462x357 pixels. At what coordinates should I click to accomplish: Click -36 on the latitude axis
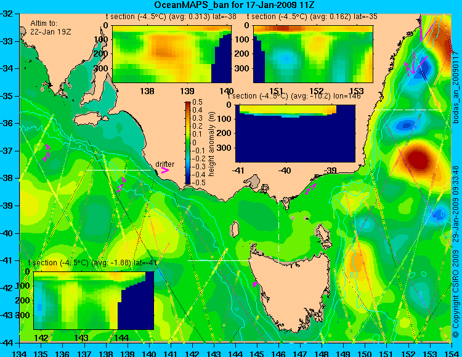[x=7, y=123]
